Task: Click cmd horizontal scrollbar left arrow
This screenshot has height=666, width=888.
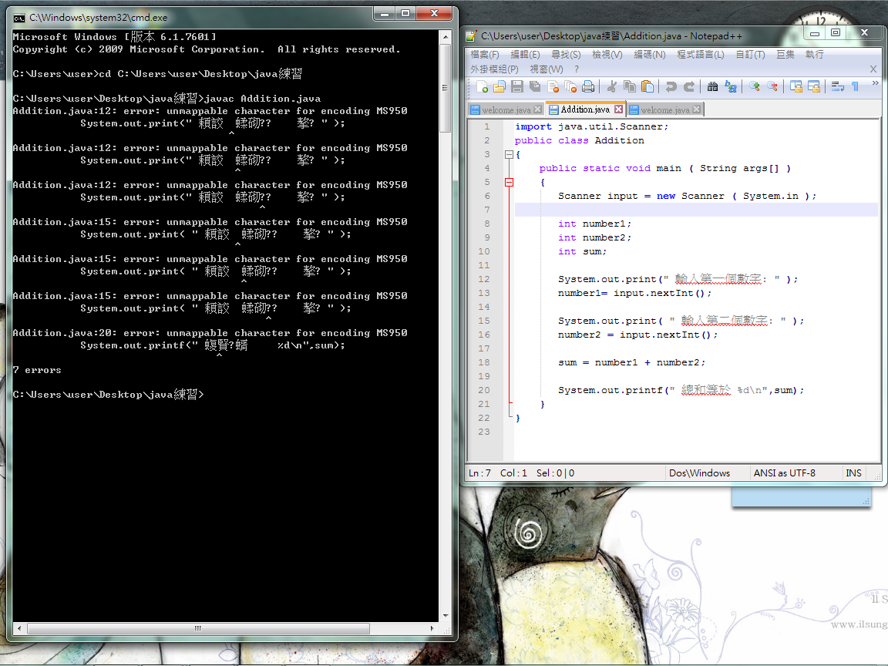Action: 19,628
